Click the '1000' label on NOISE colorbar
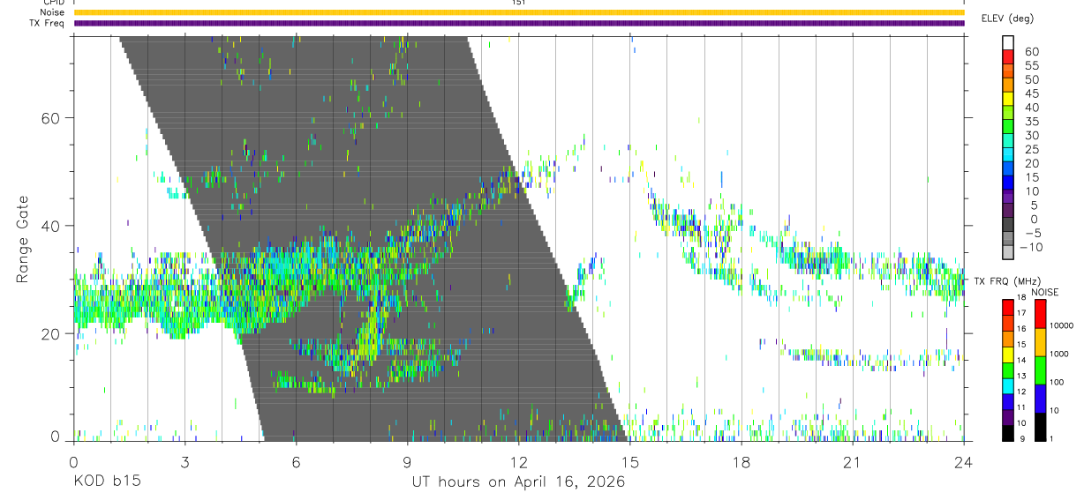This screenshot has height=500, width=1084. pos(1060,354)
